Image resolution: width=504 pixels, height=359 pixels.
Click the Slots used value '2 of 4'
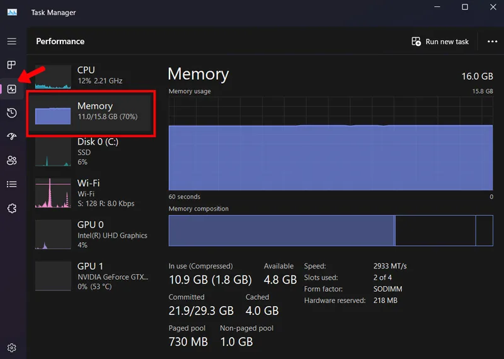pyautogui.click(x=382, y=277)
